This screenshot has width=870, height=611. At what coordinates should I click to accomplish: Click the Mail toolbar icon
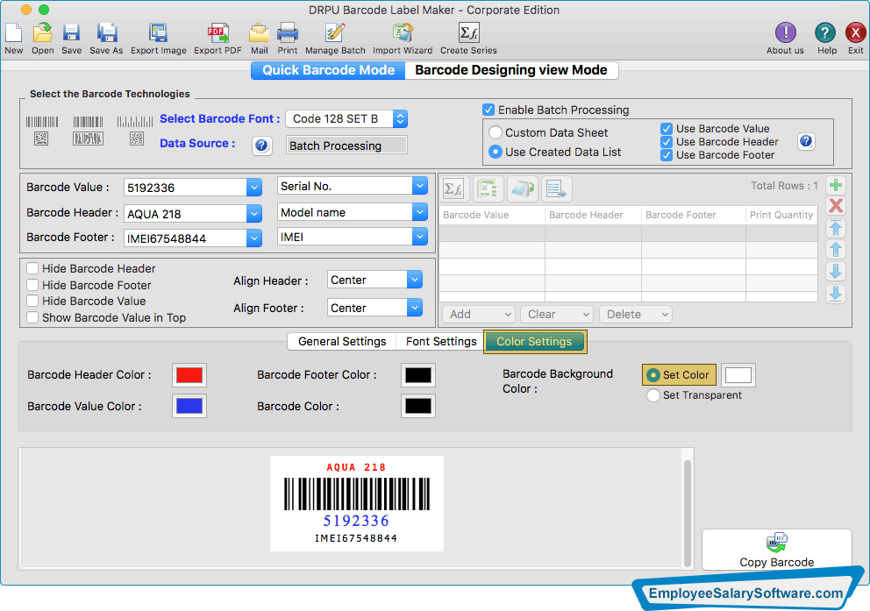coord(259,33)
